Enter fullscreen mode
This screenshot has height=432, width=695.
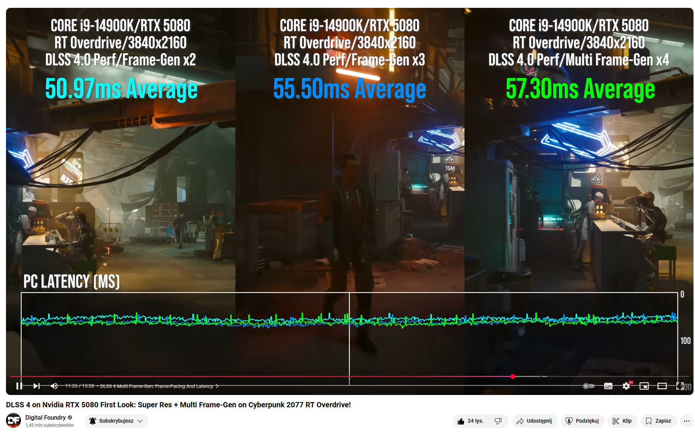click(x=680, y=386)
